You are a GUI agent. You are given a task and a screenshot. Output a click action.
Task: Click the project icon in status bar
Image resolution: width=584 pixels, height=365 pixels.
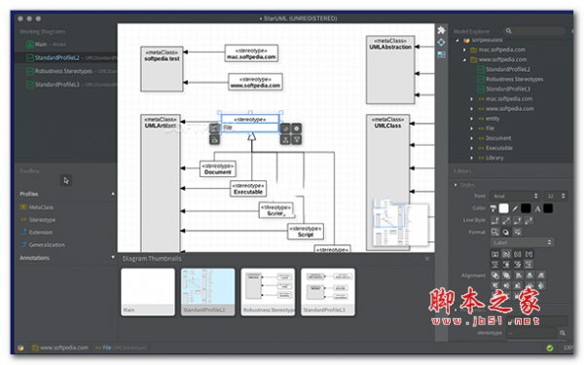pyautogui.click(x=20, y=347)
